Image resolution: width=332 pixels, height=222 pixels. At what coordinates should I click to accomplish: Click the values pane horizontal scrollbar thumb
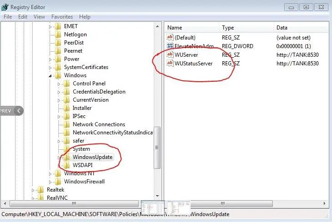(231, 203)
